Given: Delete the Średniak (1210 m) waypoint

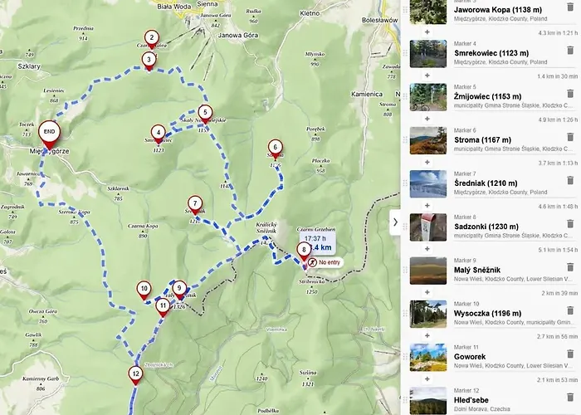Looking at the screenshot, I should pyautogui.click(x=570, y=180).
